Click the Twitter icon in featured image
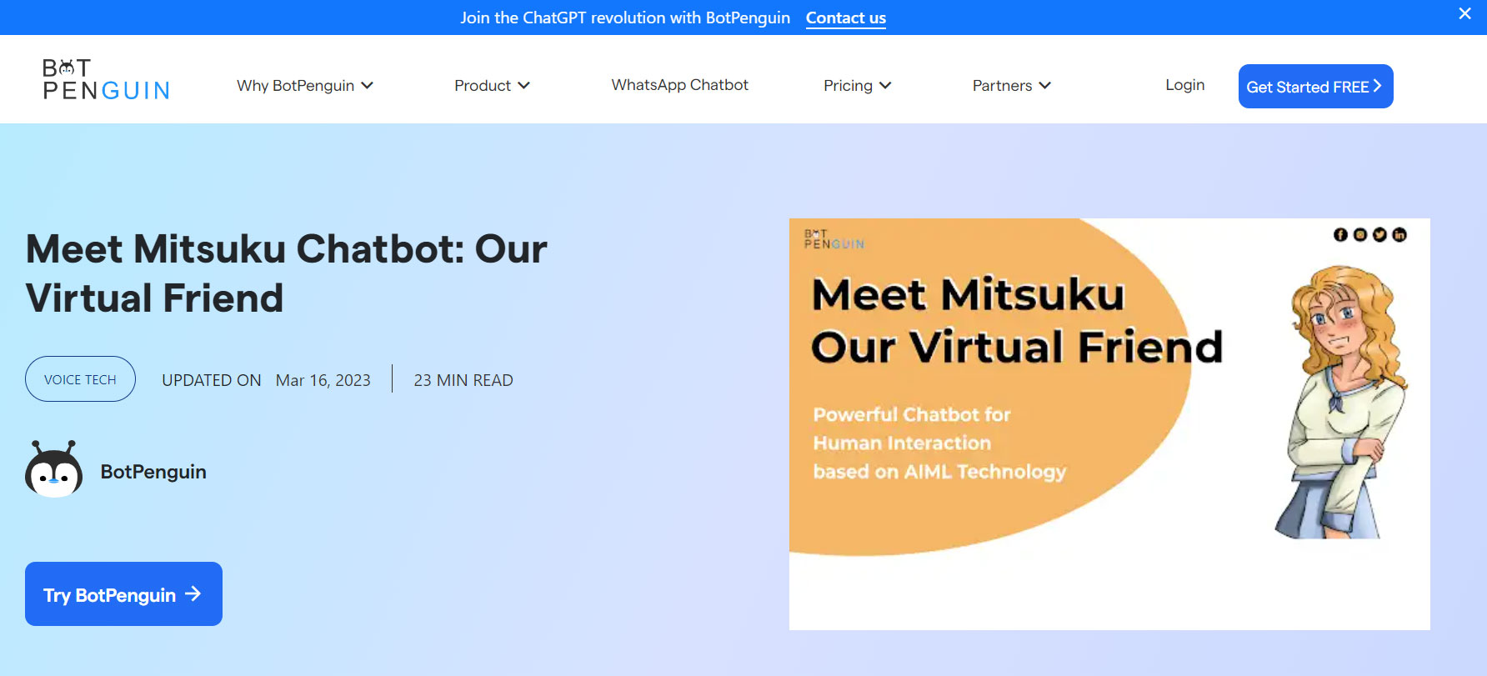The image size is (1487, 676). point(1379,235)
